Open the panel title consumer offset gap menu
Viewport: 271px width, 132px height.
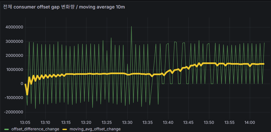coord(64,7)
